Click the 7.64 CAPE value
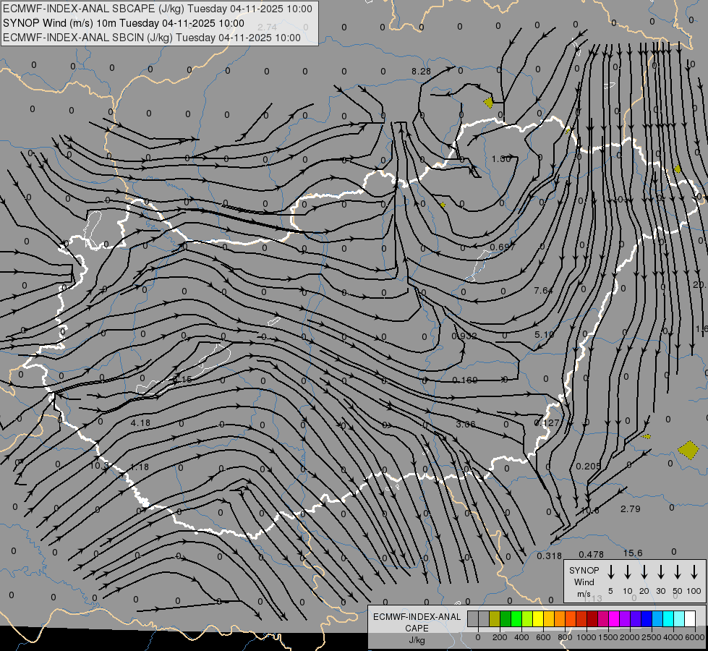708x651 pixels. coord(543,291)
